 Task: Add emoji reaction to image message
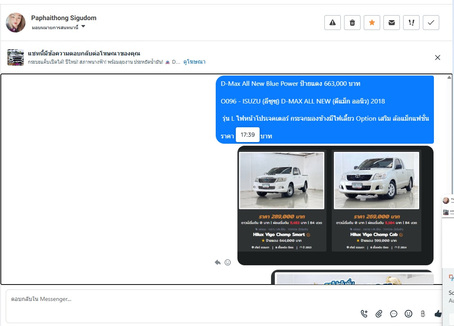point(228,262)
